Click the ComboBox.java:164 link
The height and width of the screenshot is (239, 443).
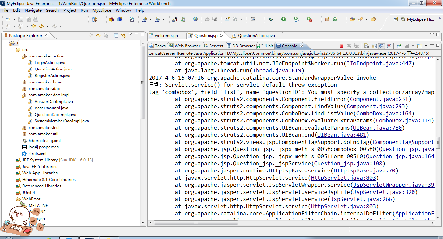click(384, 113)
